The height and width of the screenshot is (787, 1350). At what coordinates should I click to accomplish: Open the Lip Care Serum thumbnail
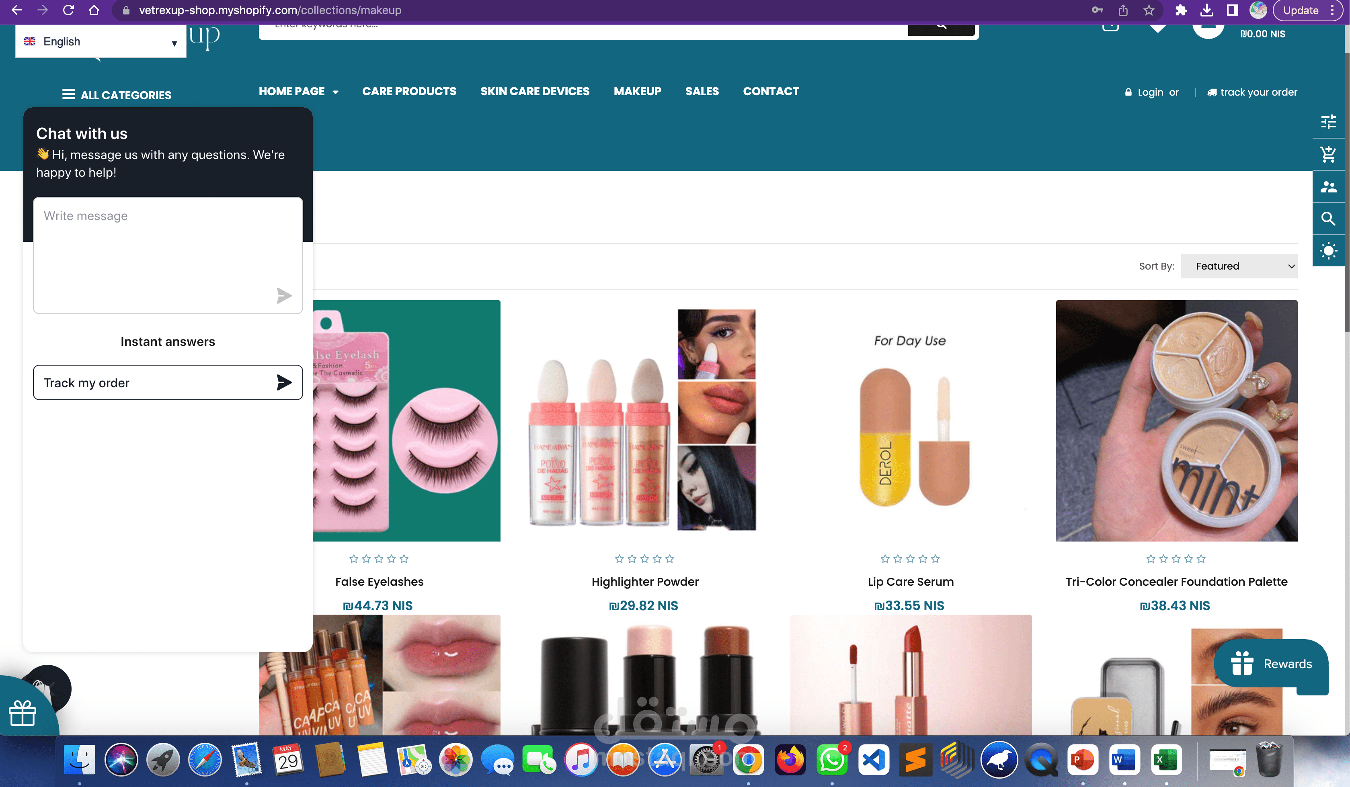coord(910,421)
